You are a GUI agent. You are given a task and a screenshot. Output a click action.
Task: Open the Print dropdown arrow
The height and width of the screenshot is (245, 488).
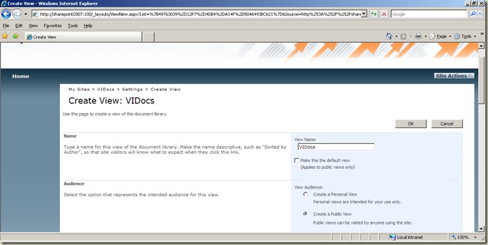tap(426, 36)
